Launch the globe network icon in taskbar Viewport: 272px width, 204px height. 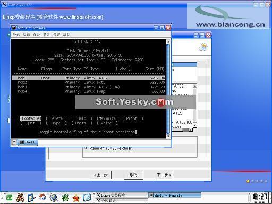point(54,198)
